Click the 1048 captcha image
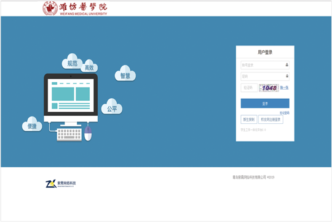Image resolution: width=332 pixels, height=222 pixels. (x=269, y=88)
